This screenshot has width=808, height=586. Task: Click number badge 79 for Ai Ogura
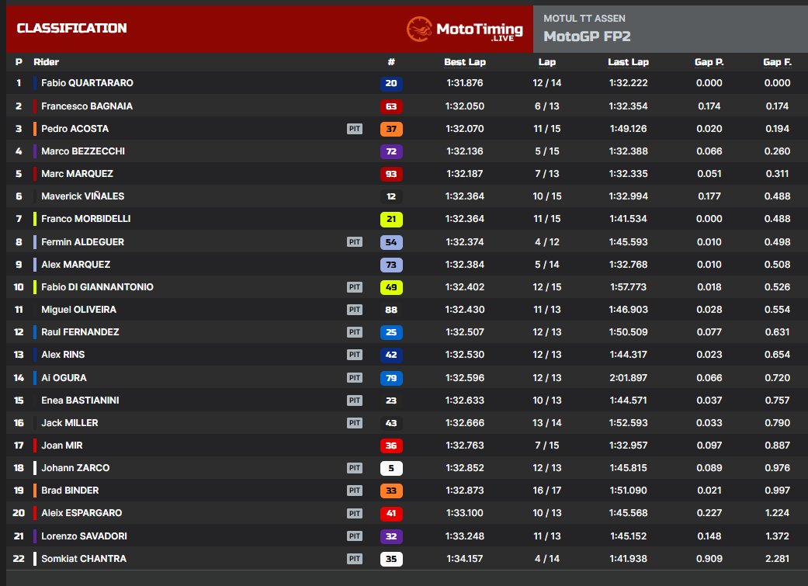(x=391, y=378)
